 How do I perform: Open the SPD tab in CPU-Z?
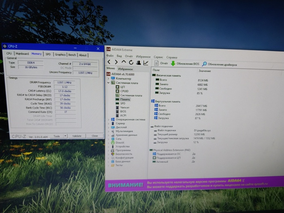click(x=48, y=54)
